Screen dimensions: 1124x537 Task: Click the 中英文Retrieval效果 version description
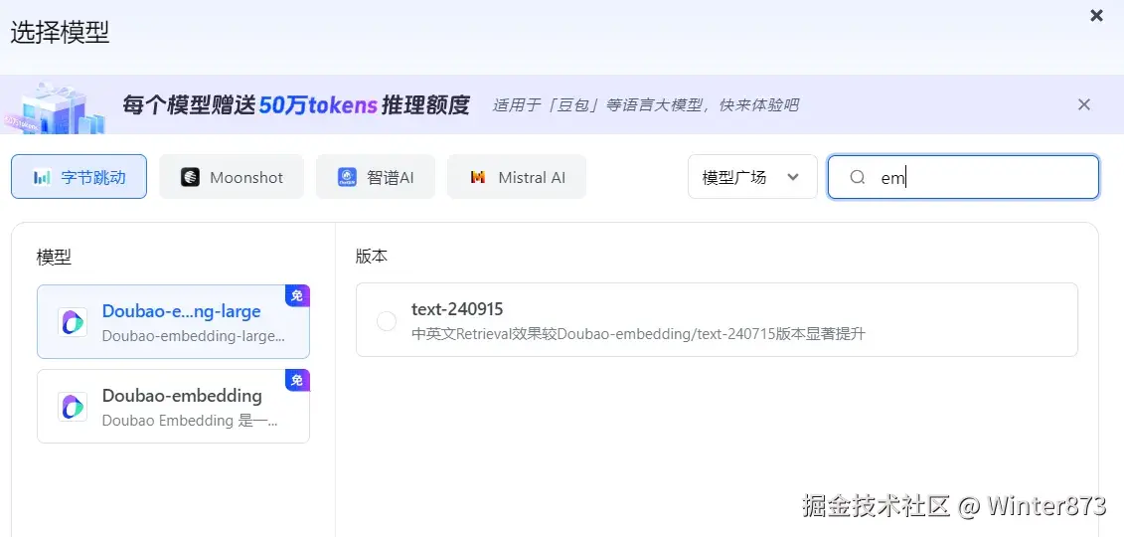(638, 334)
